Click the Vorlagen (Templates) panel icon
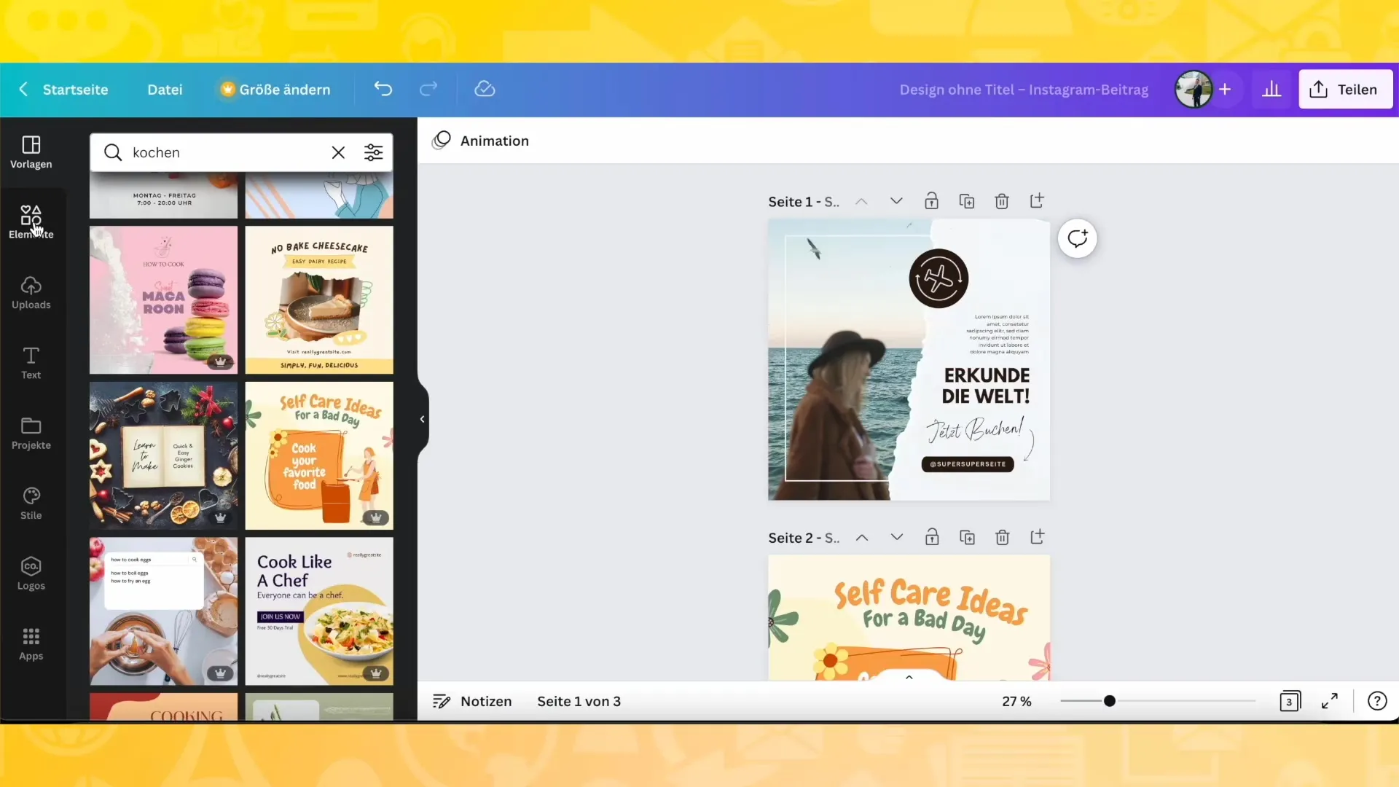Image resolution: width=1399 pixels, height=787 pixels. pos(31,151)
